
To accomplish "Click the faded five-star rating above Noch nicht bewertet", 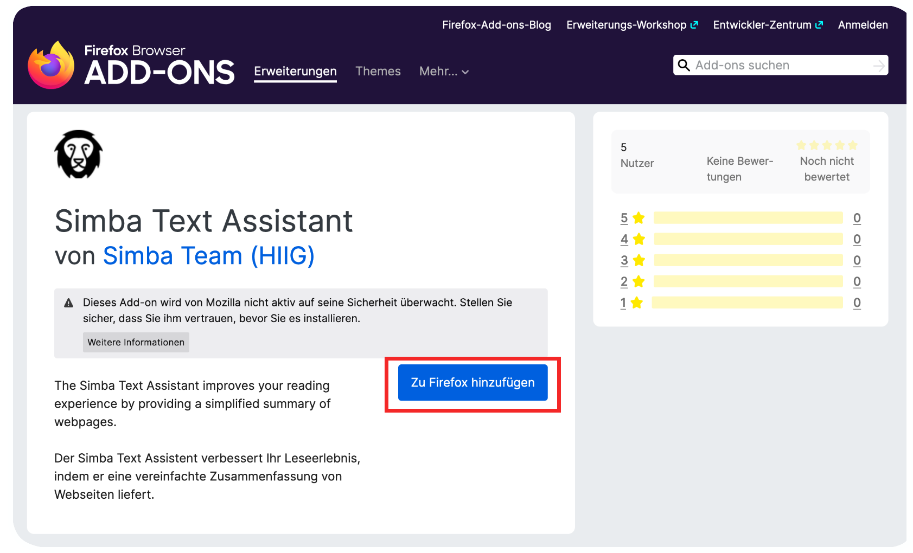I will (827, 145).
